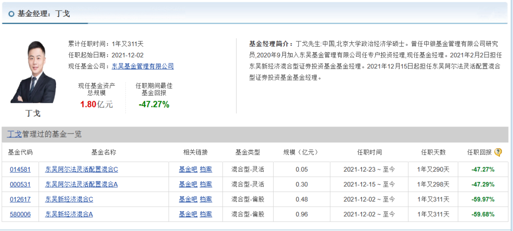Open fund code 580006
This screenshot has width=513, height=231.
(20, 214)
